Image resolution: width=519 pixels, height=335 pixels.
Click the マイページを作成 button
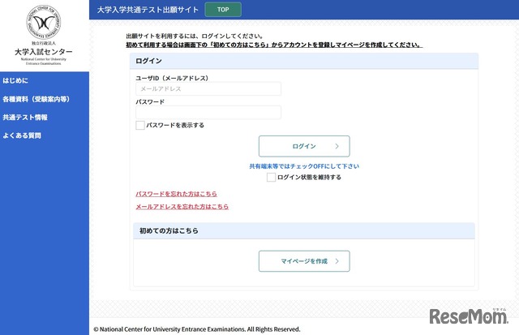tap(304, 261)
